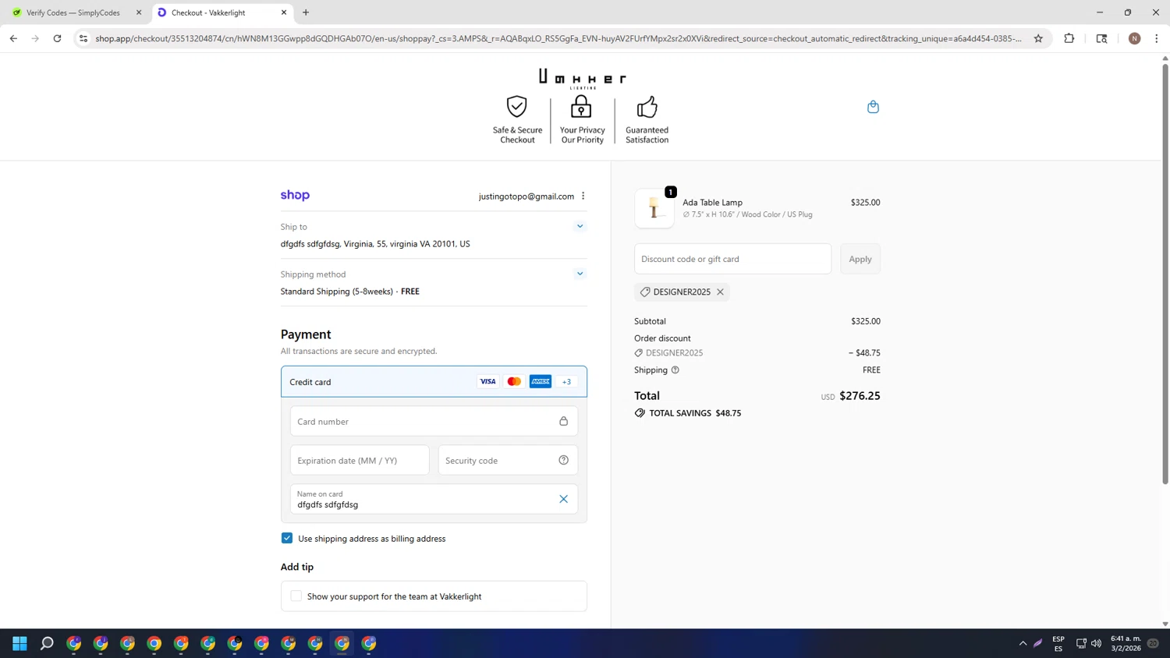This screenshot has width=1170, height=658.
Task: Open Chrome's three-dot menu
Action: click(1156, 38)
